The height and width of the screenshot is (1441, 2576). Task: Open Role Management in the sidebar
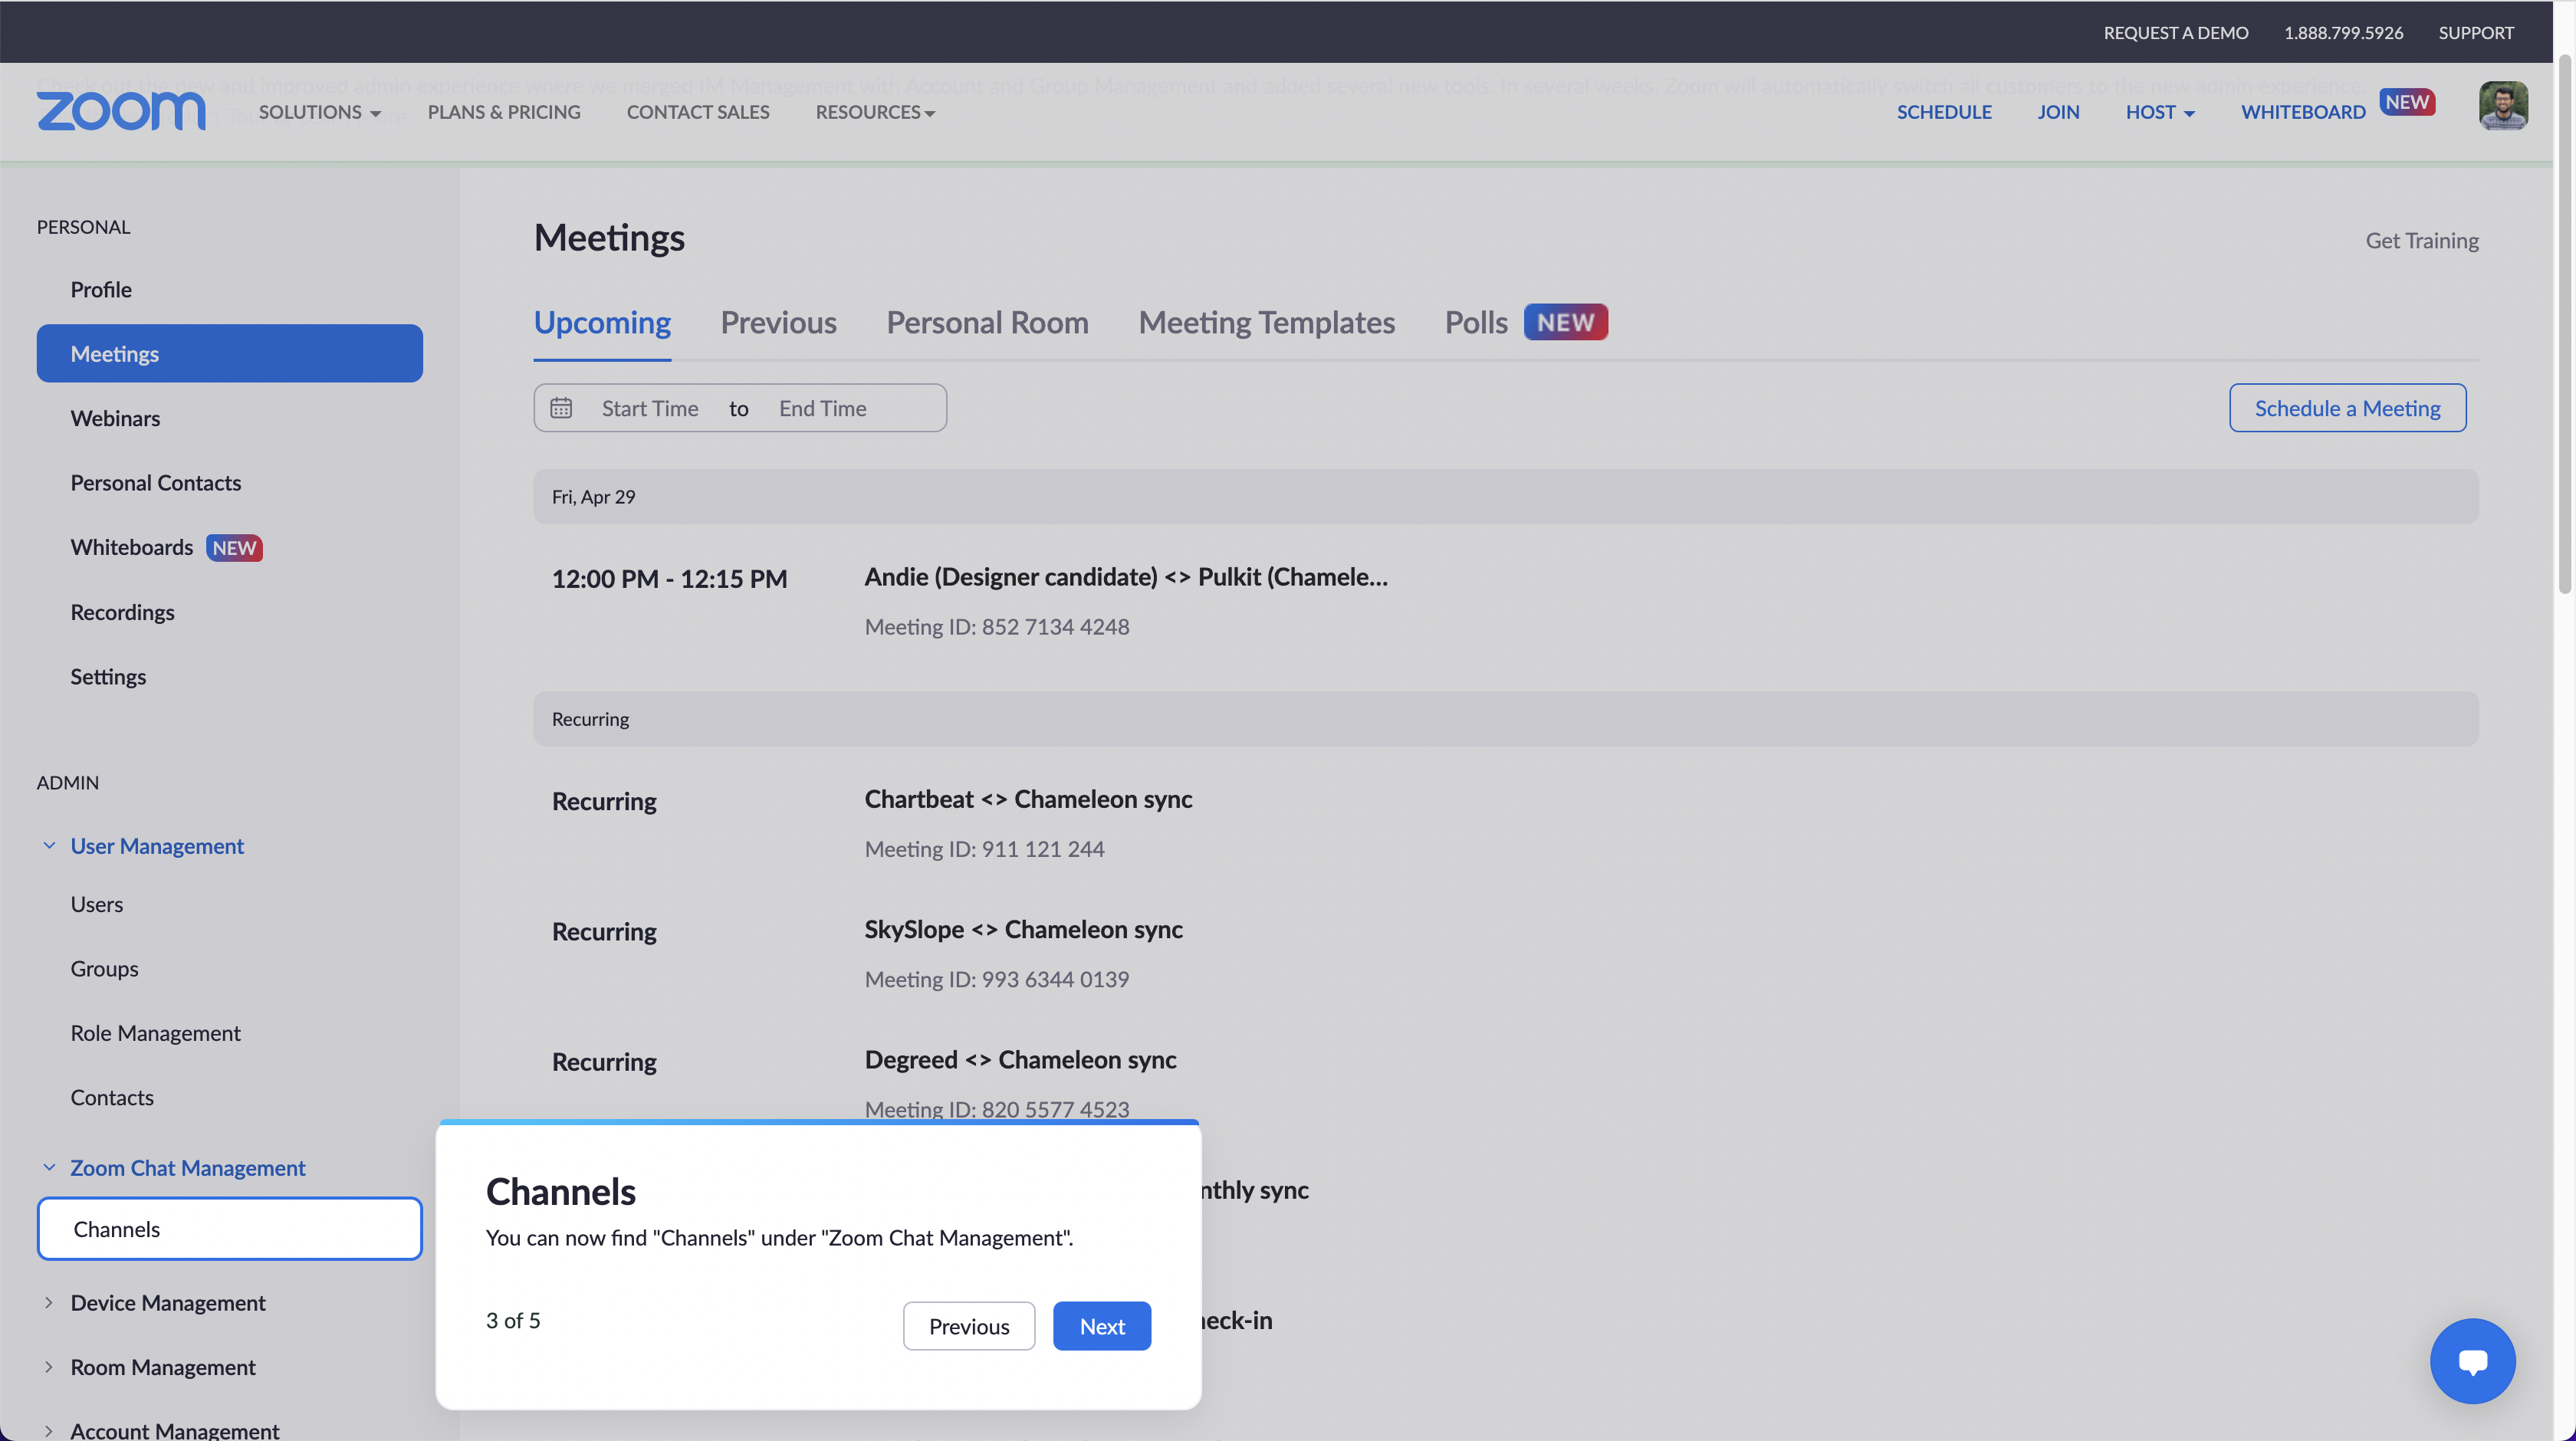click(155, 1033)
